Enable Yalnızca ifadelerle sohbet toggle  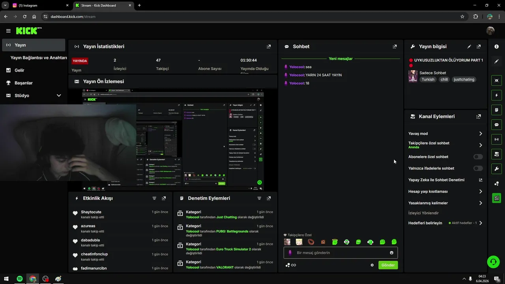478,168
